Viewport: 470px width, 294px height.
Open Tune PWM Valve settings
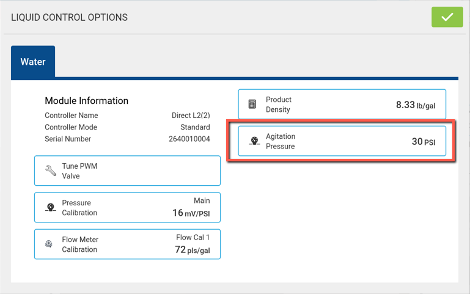click(127, 171)
